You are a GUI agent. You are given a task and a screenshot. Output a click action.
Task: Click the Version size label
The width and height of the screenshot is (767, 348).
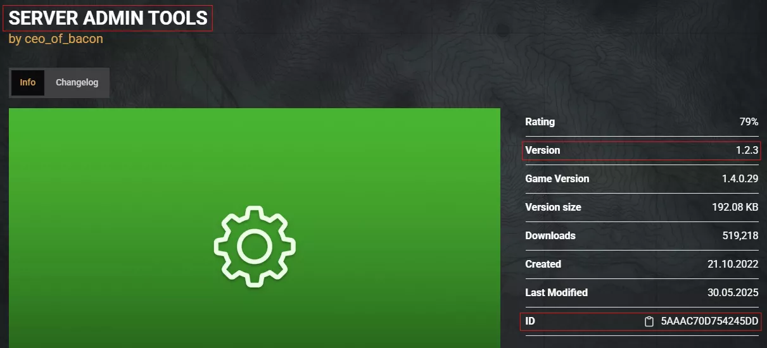(x=553, y=207)
